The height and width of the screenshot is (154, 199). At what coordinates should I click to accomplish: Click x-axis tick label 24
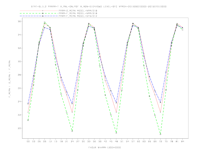point(72,141)
